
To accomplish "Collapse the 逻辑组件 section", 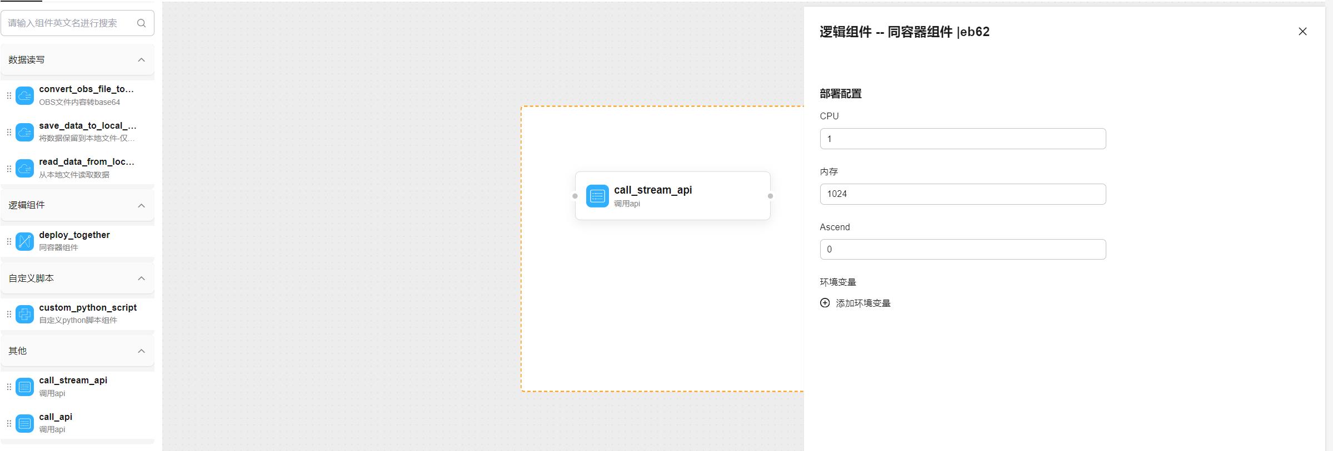I will point(141,205).
